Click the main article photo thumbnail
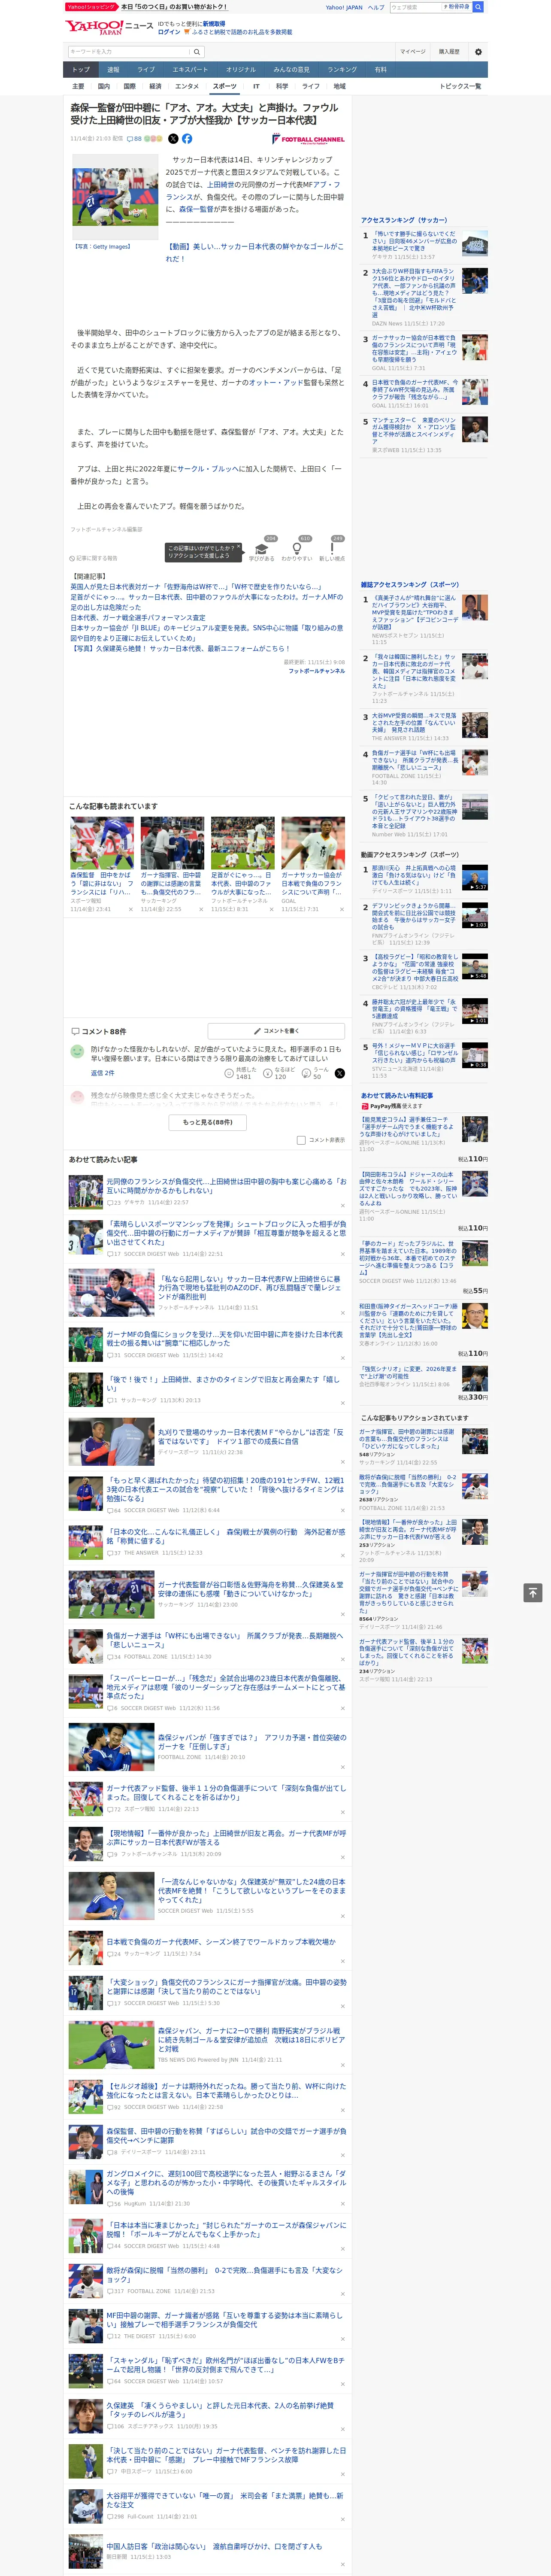The height and width of the screenshot is (2576, 551). click(x=115, y=197)
